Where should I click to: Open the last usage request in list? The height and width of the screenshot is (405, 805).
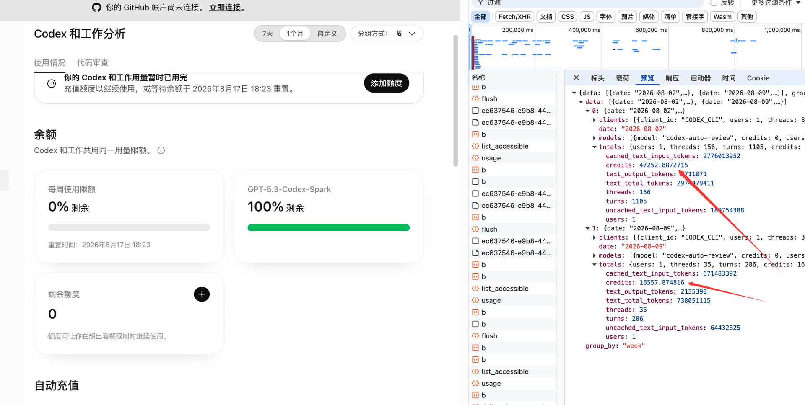tap(512, 383)
